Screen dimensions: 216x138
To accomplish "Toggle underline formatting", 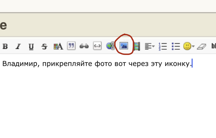I will (x=31, y=46).
